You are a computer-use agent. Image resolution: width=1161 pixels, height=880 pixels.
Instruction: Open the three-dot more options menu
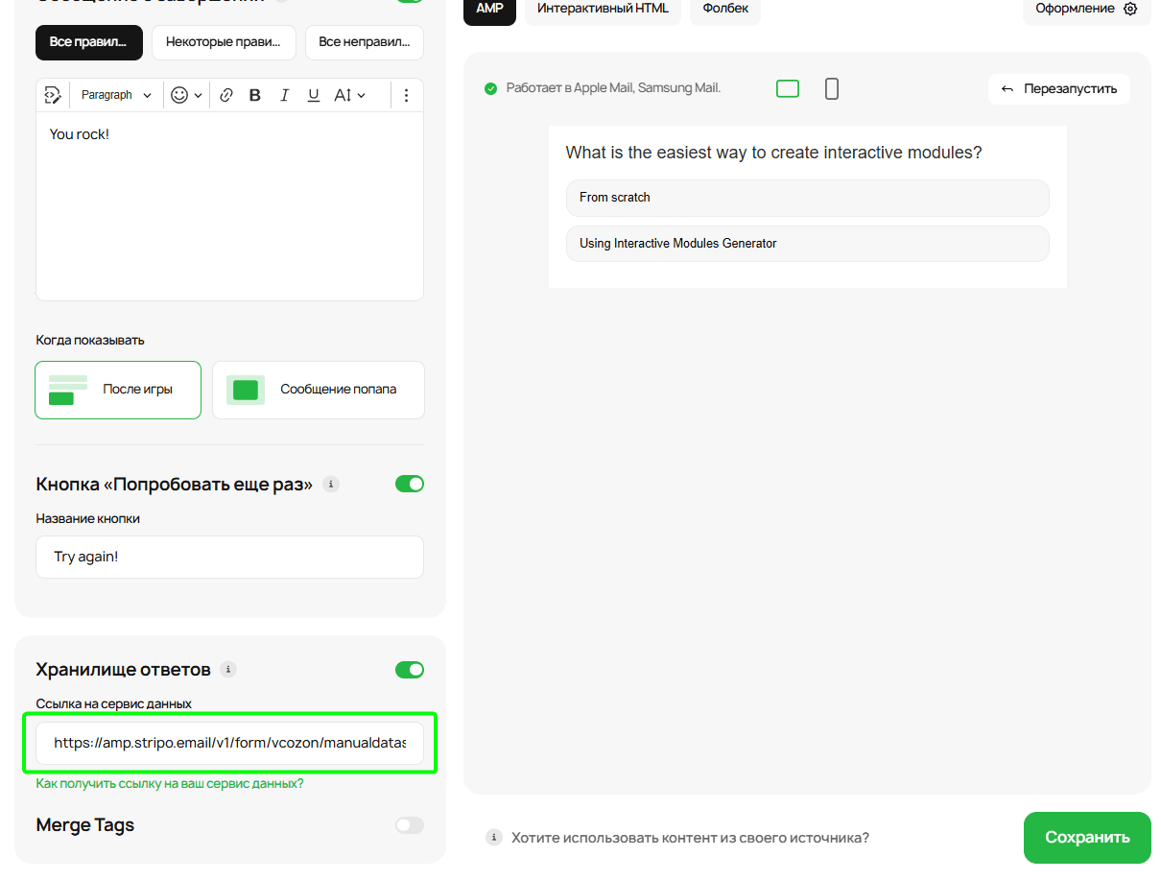click(x=406, y=95)
